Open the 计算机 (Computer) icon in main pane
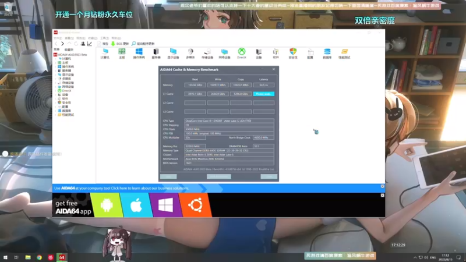This screenshot has width=466, height=262. 105,54
